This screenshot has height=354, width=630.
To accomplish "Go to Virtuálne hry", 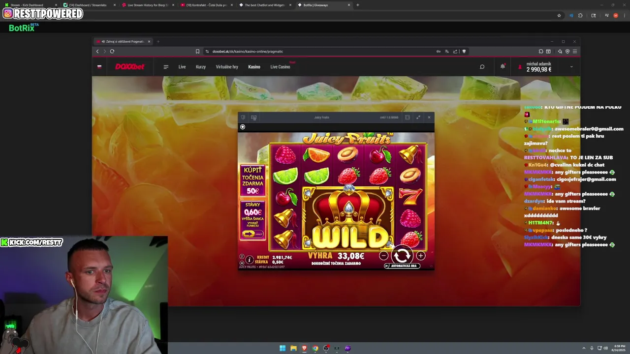I will [x=227, y=67].
